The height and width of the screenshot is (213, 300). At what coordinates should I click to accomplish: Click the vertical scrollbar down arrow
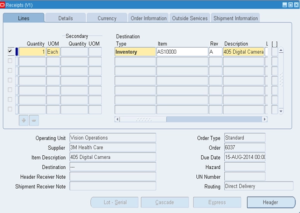point(281,111)
